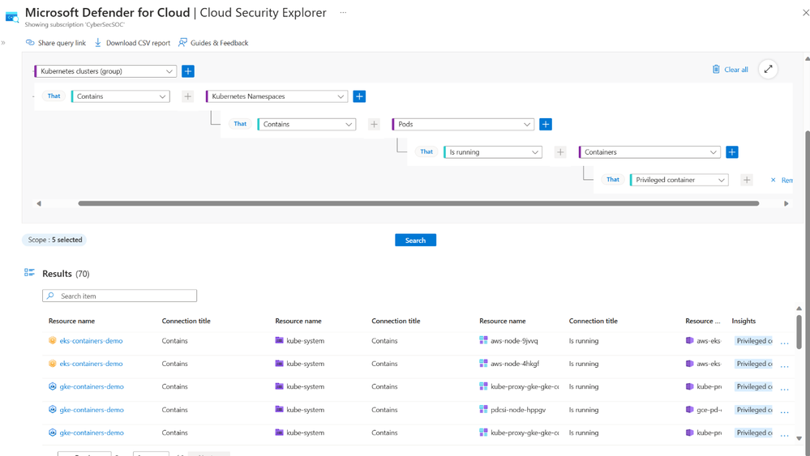Click the Insights column header
This screenshot has height=456, width=810.
[744, 321]
